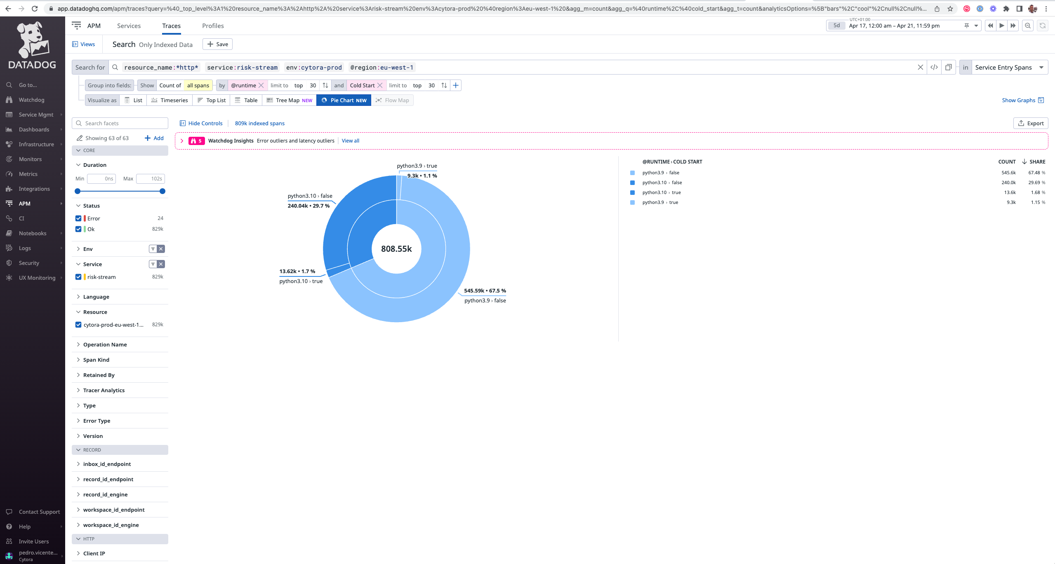Switch to the Services tab
The width and height of the screenshot is (1055, 564).
[x=129, y=26]
